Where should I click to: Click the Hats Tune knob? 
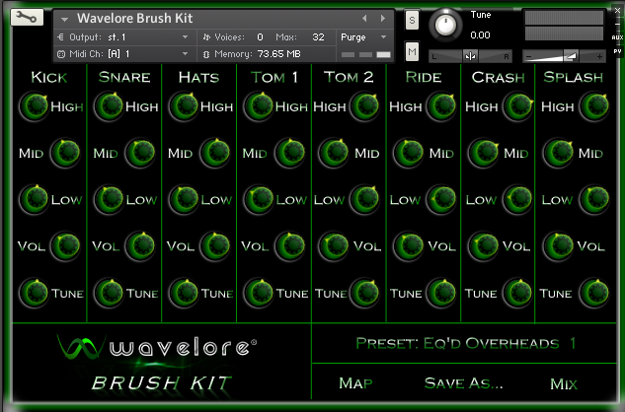coord(183,293)
